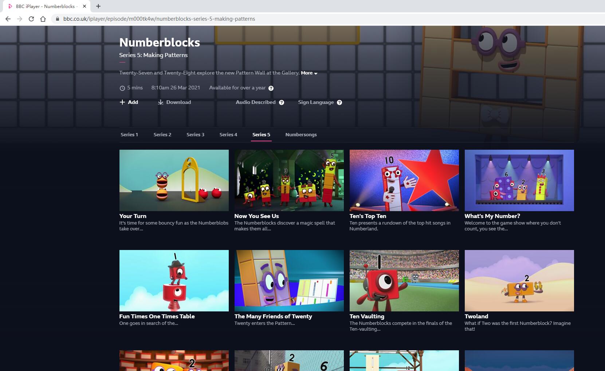Screen dimensions: 605x371
Task: Click the browser forward arrow
Action: (x=20, y=19)
